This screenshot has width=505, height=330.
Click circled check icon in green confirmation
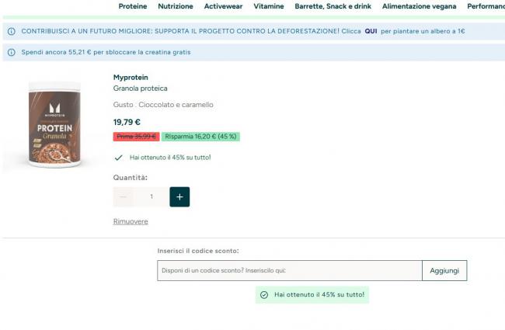pyautogui.click(x=264, y=295)
